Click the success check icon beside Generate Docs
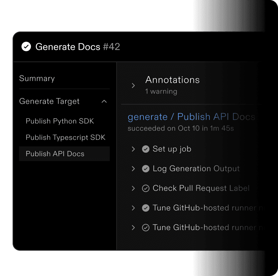 (x=26, y=47)
